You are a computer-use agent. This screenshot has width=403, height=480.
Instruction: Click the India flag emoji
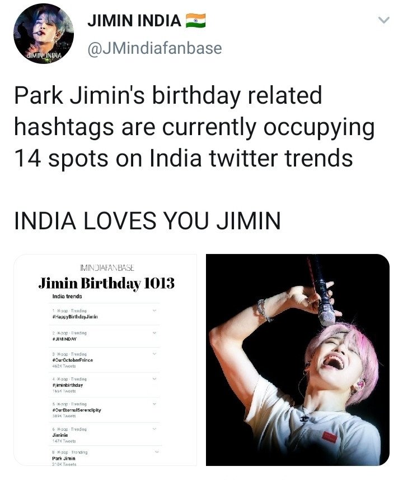point(196,21)
